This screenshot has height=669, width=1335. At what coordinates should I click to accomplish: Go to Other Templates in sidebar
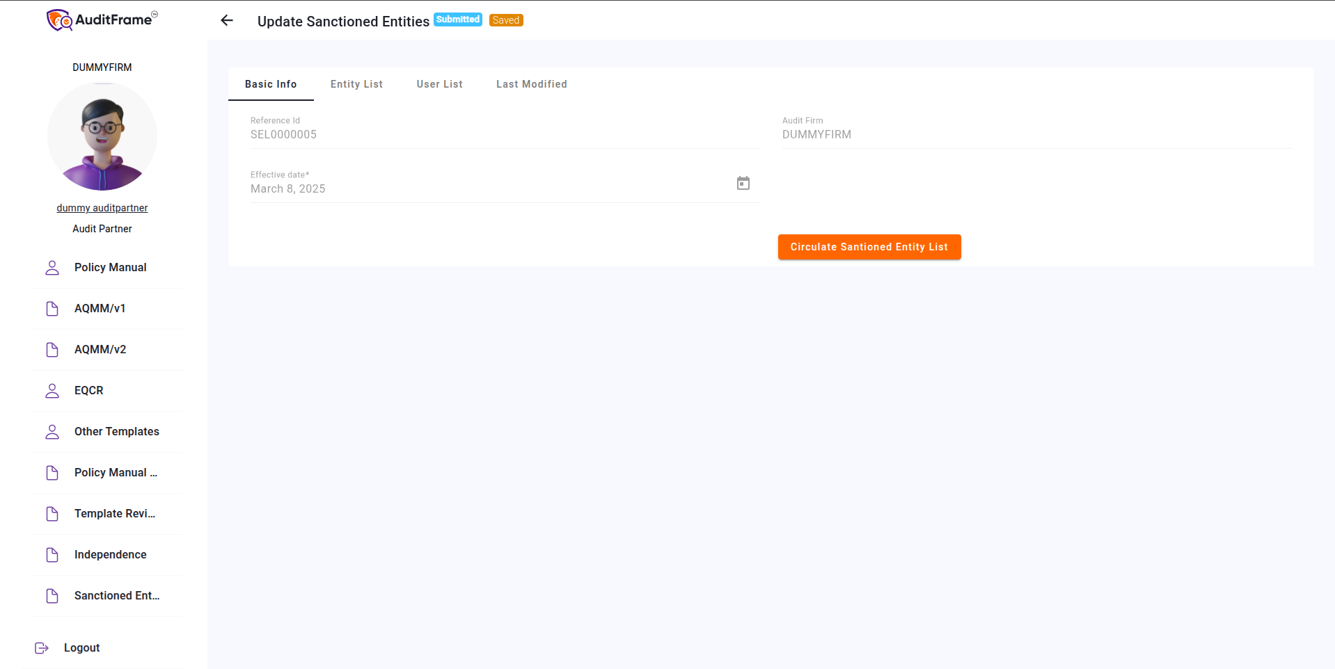[116, 432]
